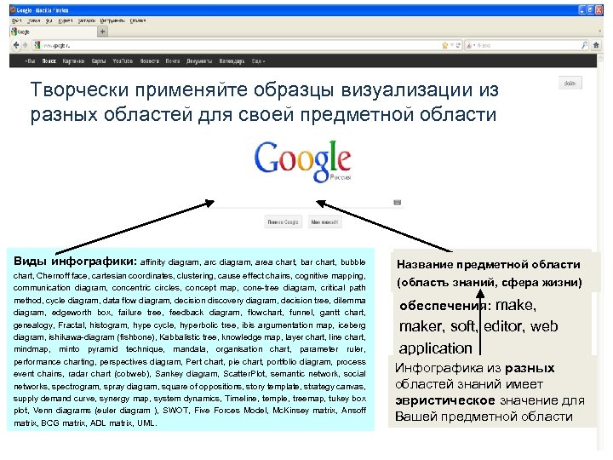Viewport: 613px width, 460px height.
Task: Expand the Ещё dropdown in the Google bar
Action: pyautogui.click(x=258, y=61)
